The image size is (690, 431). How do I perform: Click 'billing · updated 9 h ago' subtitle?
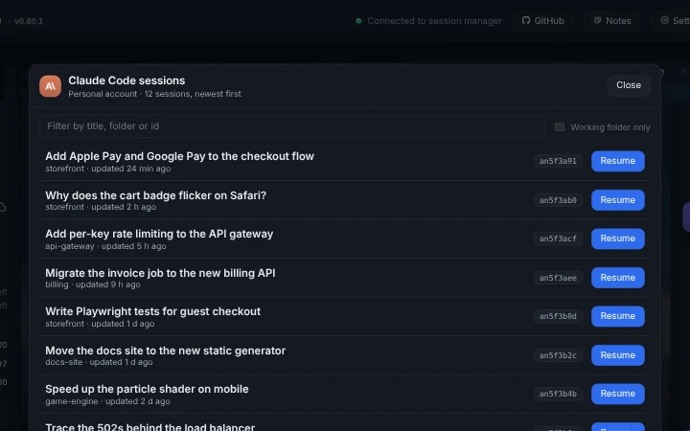click(93, 284)
